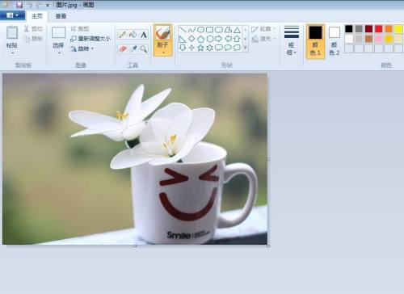Click the Resize button

pyautogui.click(x=90, y=39)
